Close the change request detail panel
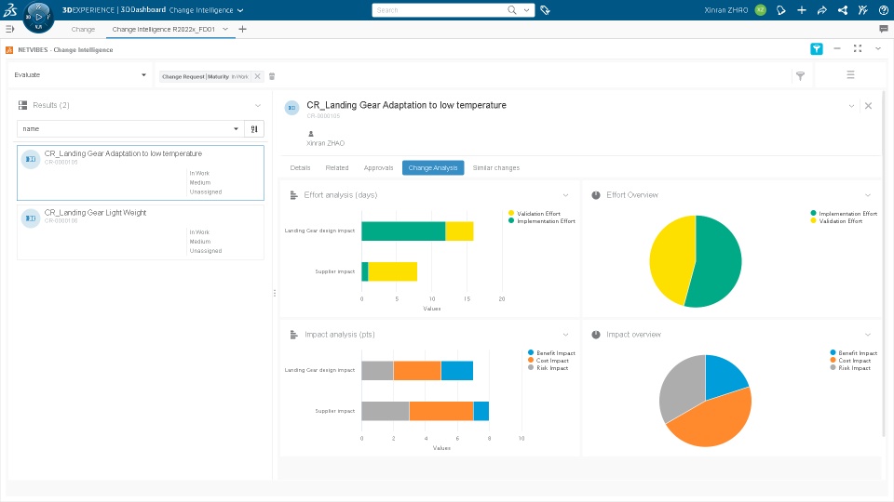The width and height of the screenshot is (894, 502). point(868,105)
